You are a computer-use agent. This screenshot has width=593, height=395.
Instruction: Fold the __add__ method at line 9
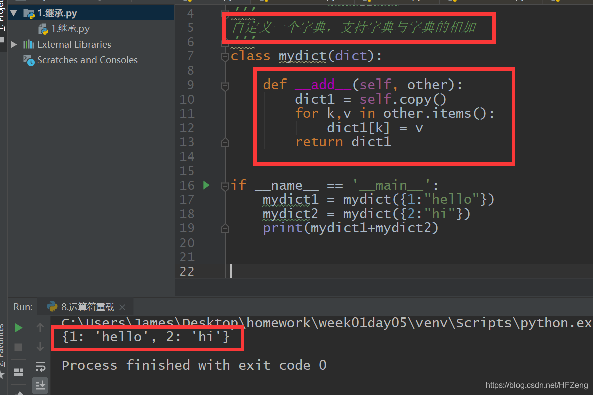(x=225, y=86)
